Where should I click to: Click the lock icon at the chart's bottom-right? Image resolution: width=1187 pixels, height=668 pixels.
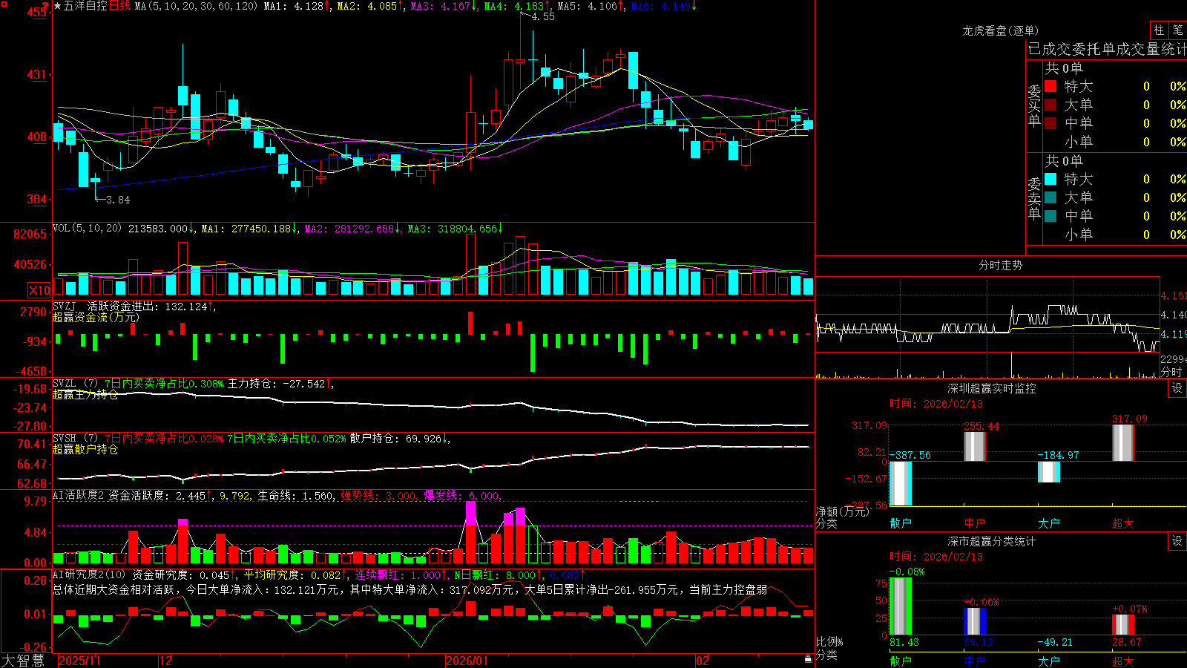pyautogui.click(x=809, y=659)
